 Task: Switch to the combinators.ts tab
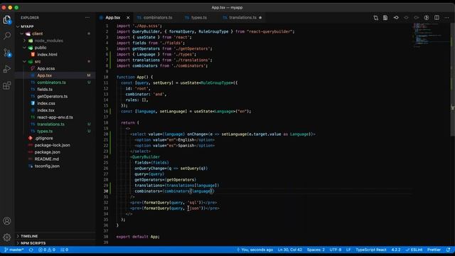click(x=158, y=18)
